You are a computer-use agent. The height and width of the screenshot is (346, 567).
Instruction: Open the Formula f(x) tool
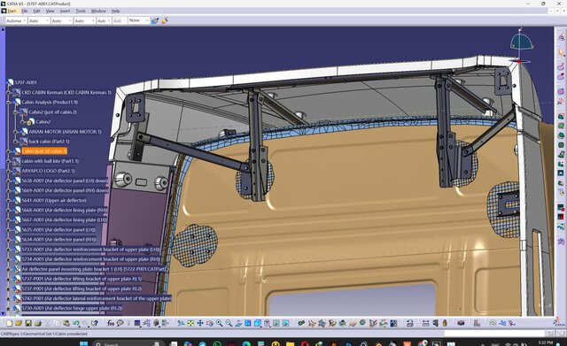pos(111,323)
